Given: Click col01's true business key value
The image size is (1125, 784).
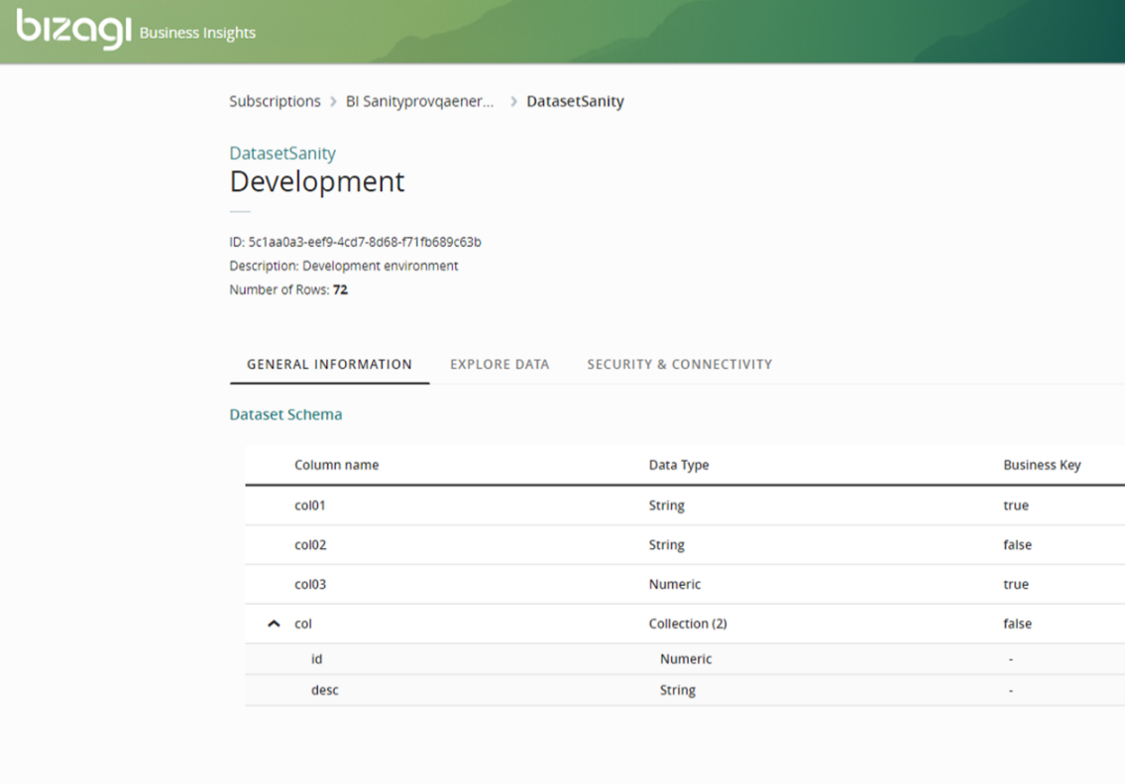Looking at the screenshot, I should tap(1016, 504).
